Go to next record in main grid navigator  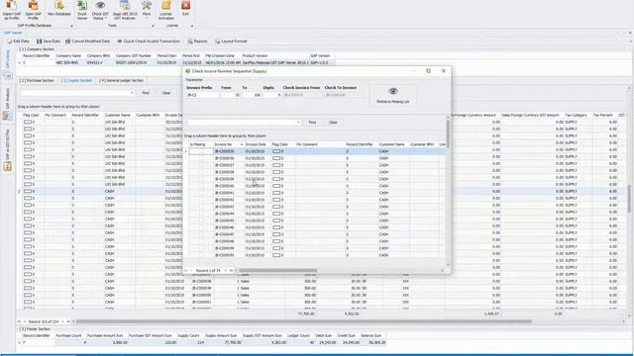pos(62,321)
